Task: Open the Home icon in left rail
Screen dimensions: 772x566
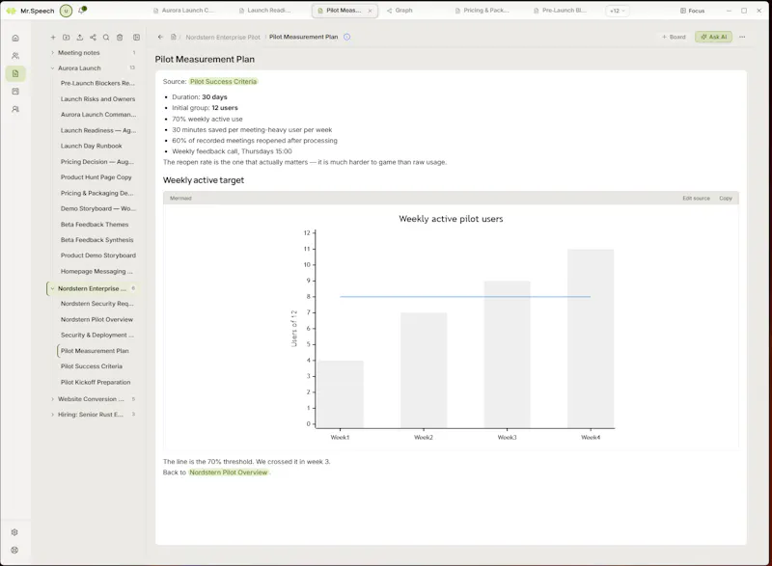Action: (15, 38)
